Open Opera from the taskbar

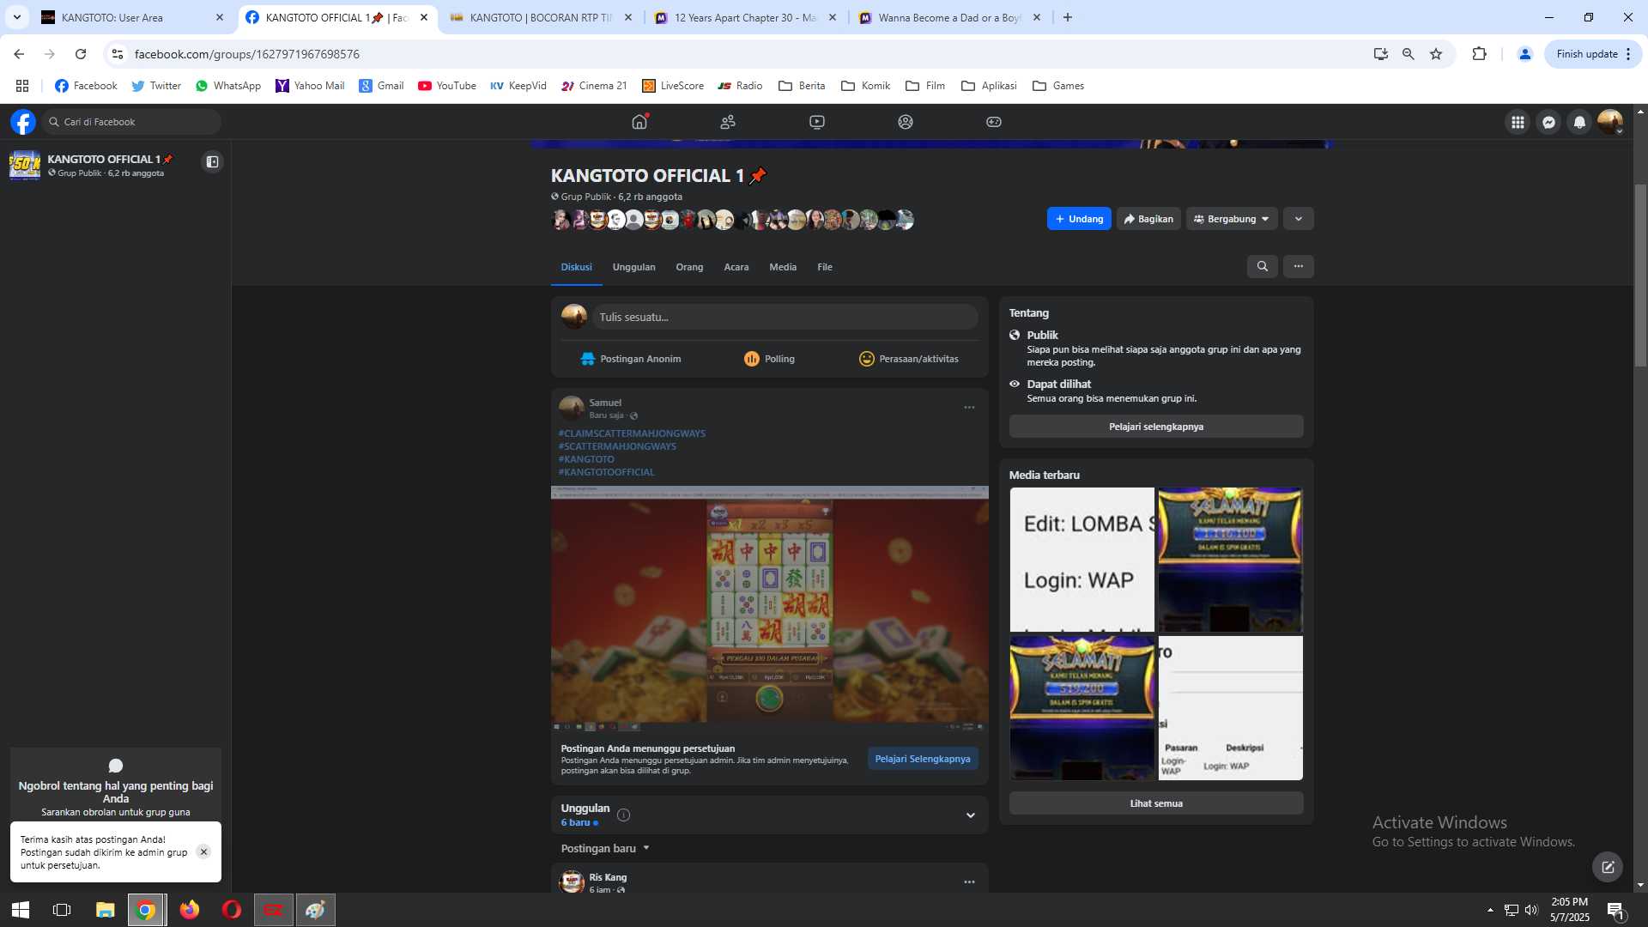(231, 910)
